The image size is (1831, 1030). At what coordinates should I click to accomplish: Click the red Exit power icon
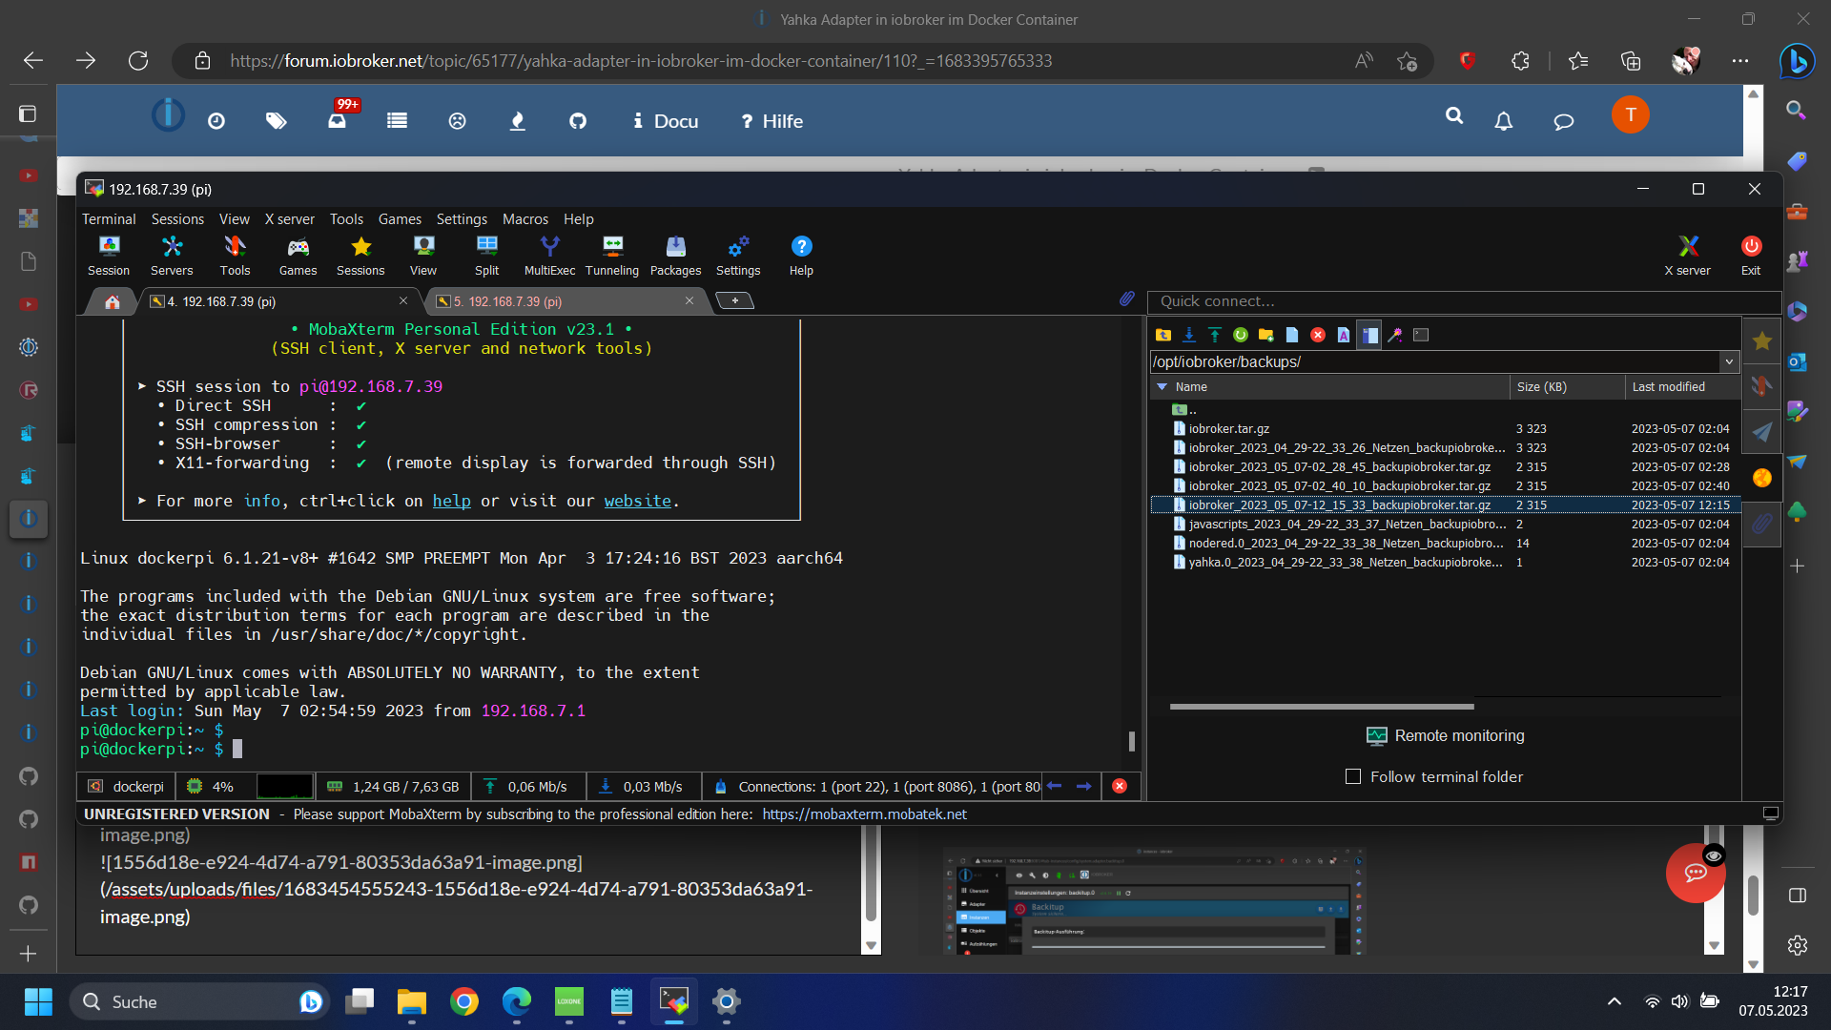[x=1751, y=256]
